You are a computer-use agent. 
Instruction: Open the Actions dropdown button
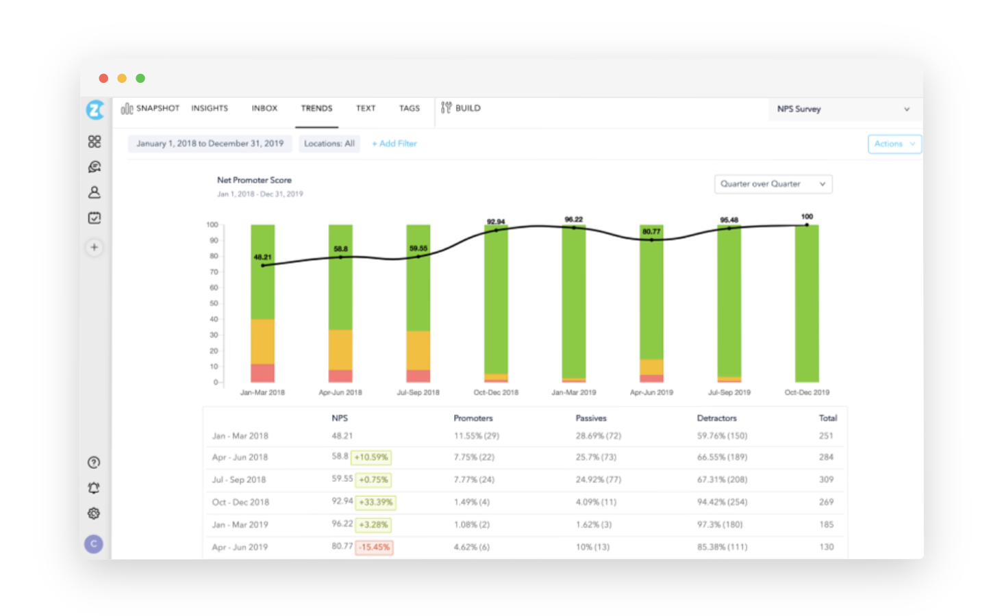(x=894, y=144)
